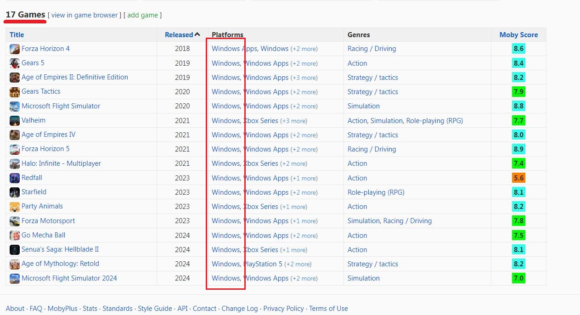The image size is (580, 315).
Task: Expand +2 more platforms for Starfield
Action: [x=304, y=193]
